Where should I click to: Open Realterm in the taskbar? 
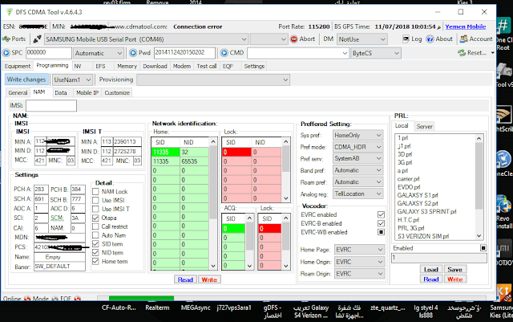click(157, 308)
